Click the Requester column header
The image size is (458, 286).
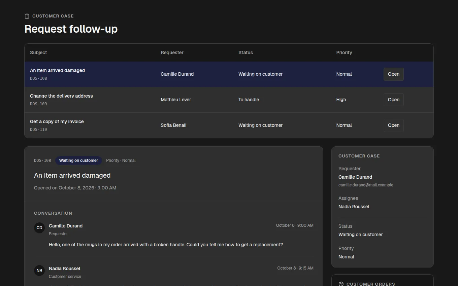coord(172,52)
